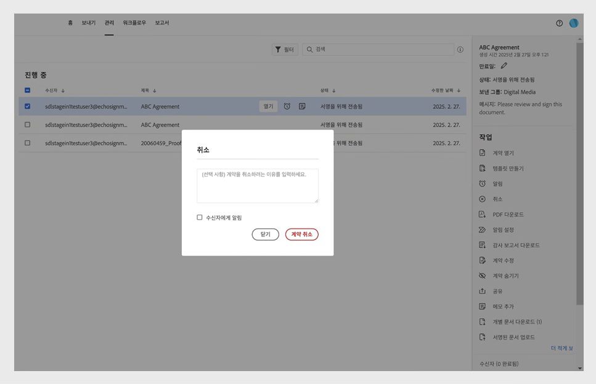This screenshot has width=596, height=384.
Task: Click 공유 share icon
Action: click(x=483, y=291)
